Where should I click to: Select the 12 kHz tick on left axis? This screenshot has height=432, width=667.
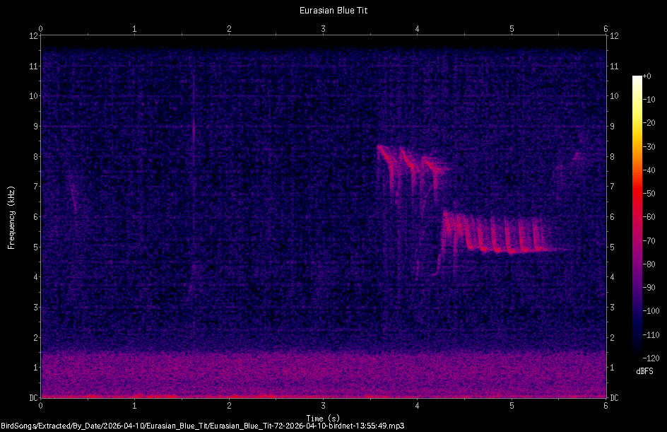click(32, 37)
